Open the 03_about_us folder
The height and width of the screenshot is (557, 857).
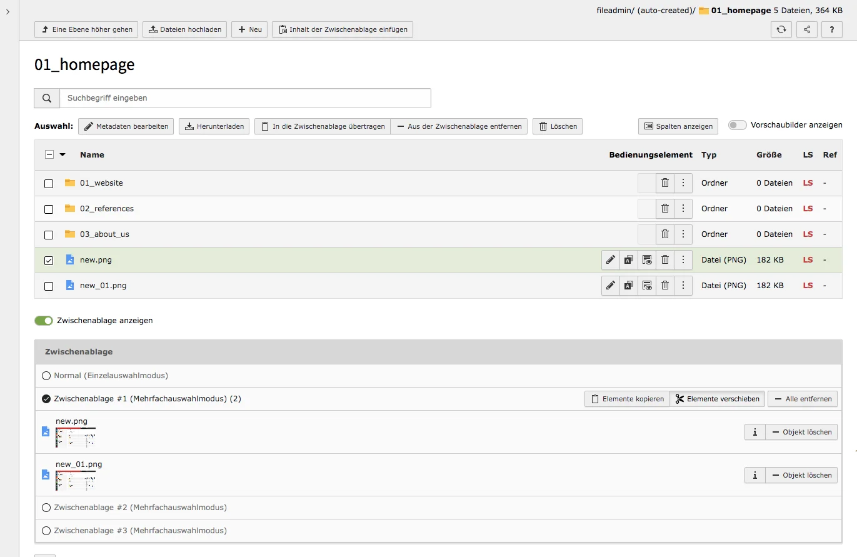[x=104, y=234]
